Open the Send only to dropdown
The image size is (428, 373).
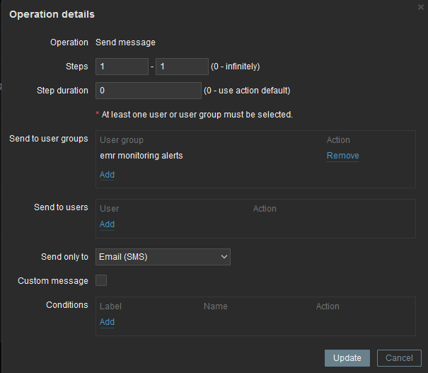163,257
